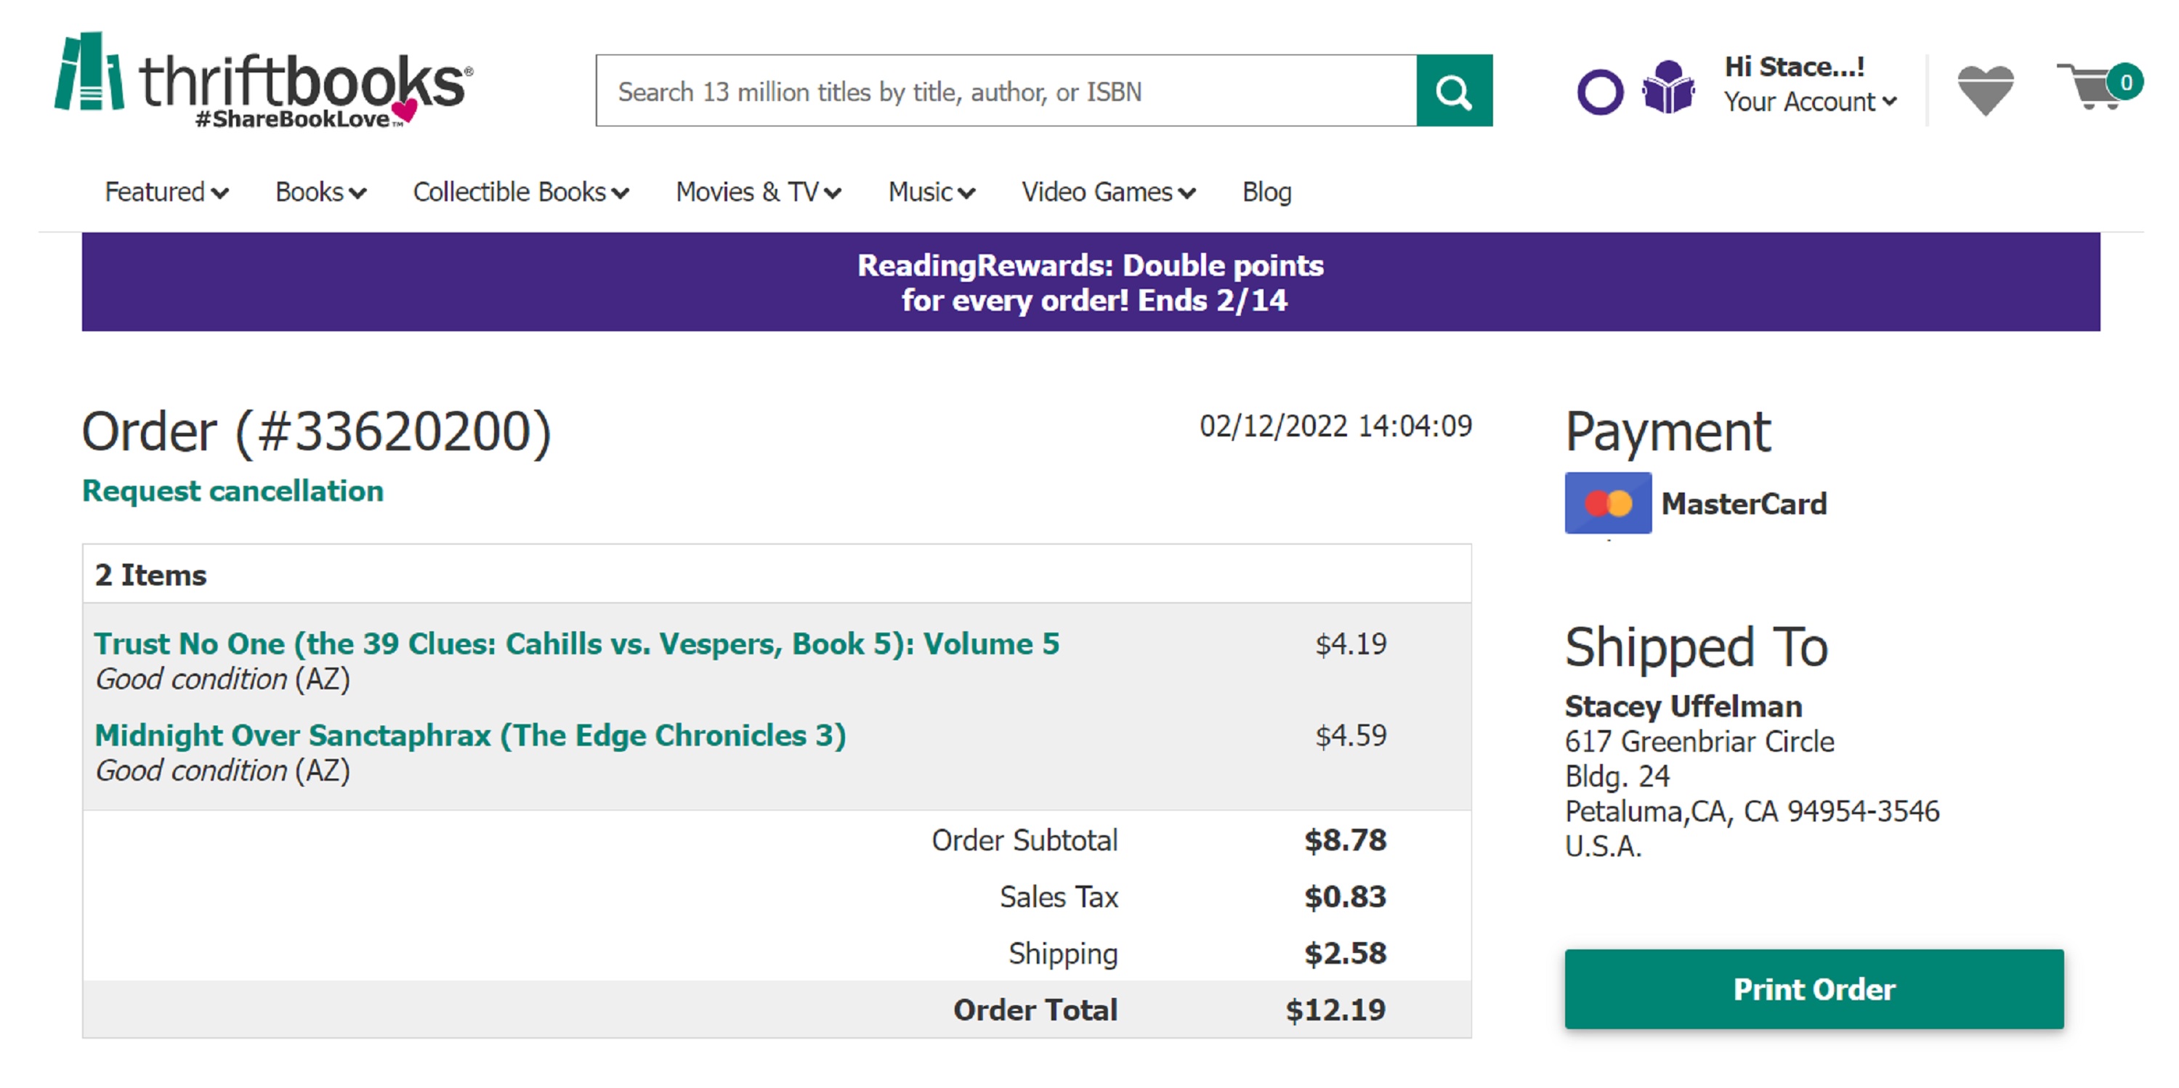
Task: Click the Stacey Uffelman recipient name
Action: click(x=1683, y=706)
